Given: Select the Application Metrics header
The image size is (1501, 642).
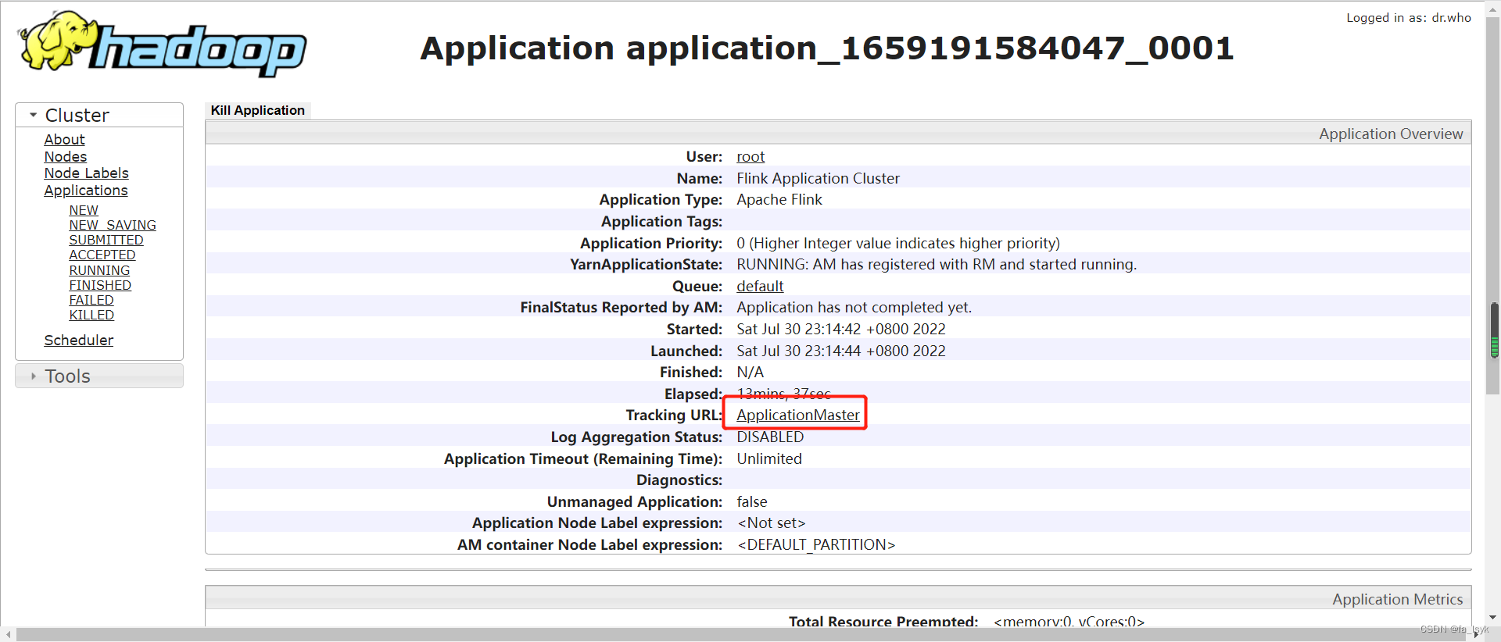Looking at the screenshot, I should 1397,599.
